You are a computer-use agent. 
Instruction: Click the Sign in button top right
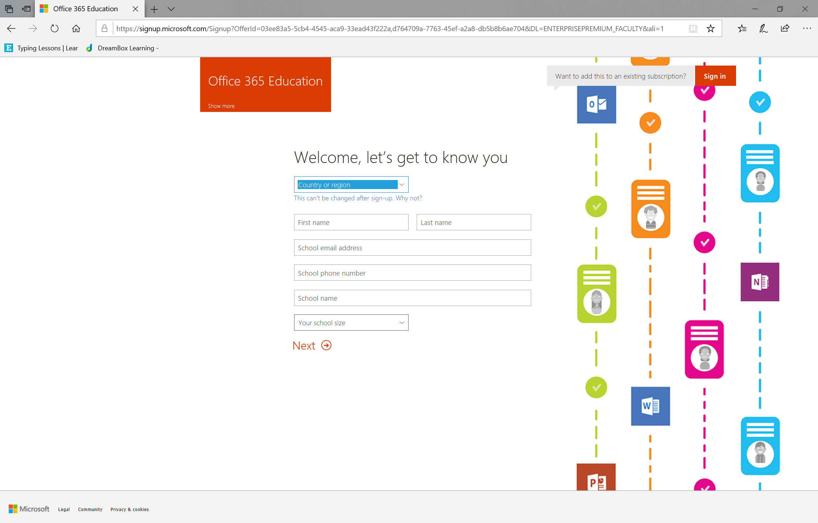pos(715,76)
